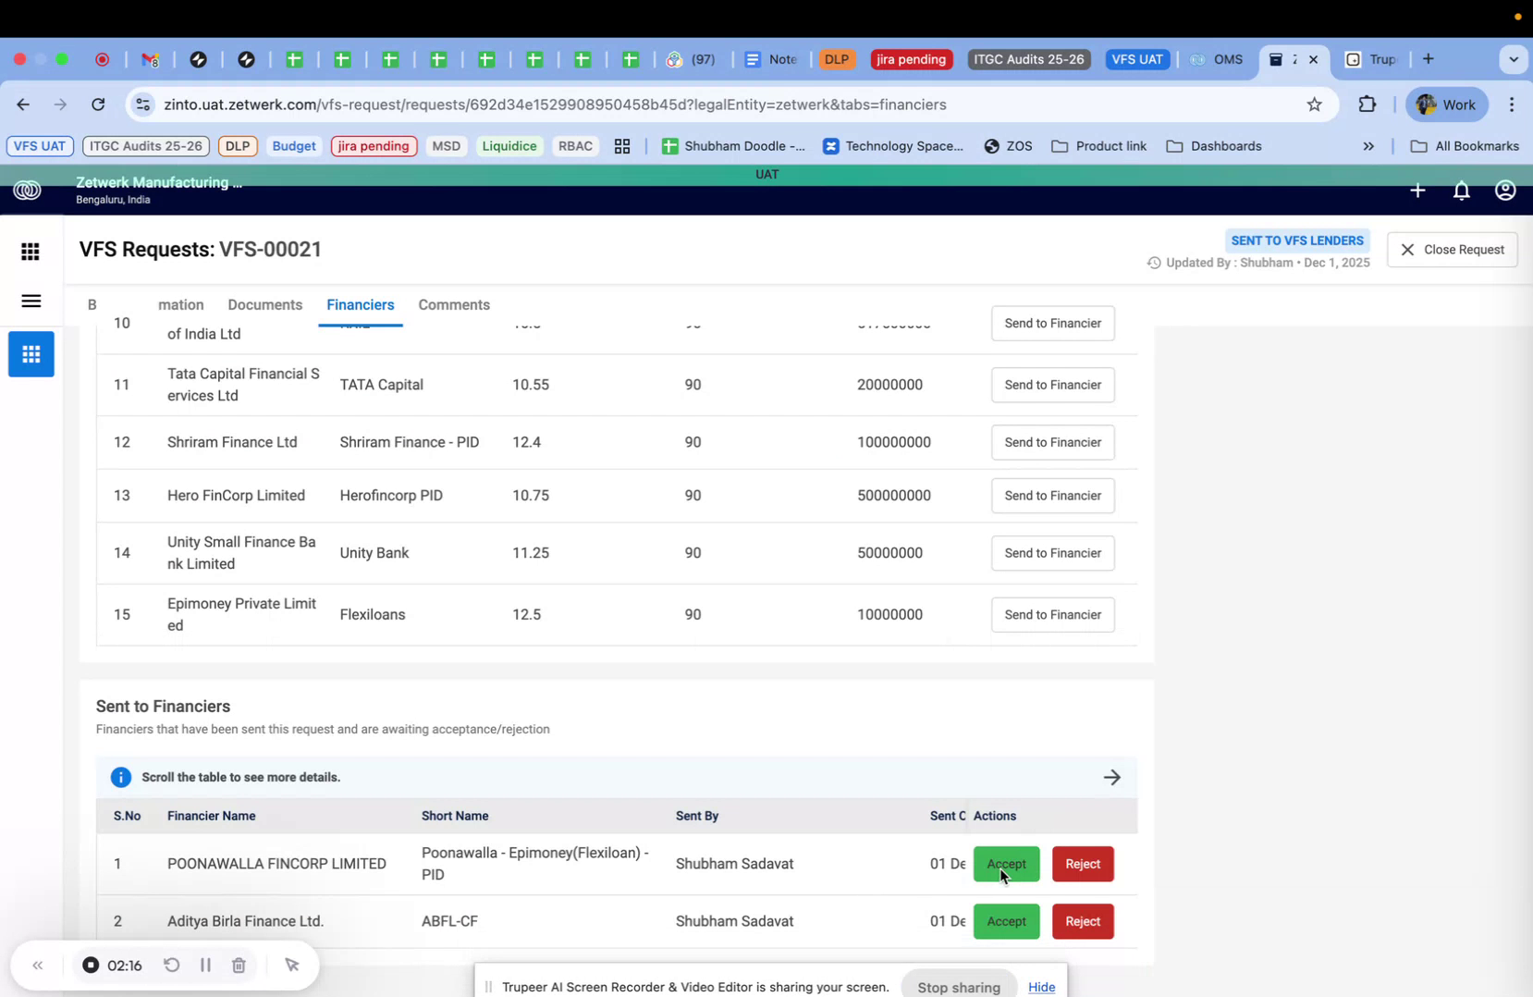The width and height of the screenshot is (1533, 997).
Task: Click inside the browser address bar
Action: (x=555, y=104)
